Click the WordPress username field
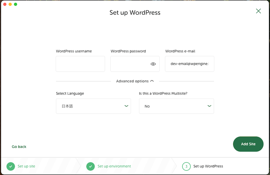 point(80,64)
